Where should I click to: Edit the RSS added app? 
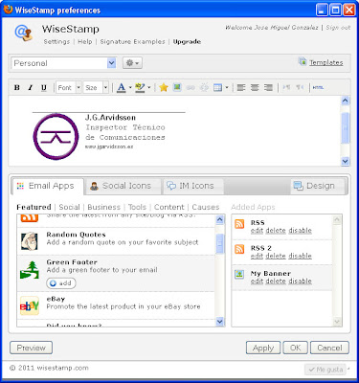pos(257,231)
